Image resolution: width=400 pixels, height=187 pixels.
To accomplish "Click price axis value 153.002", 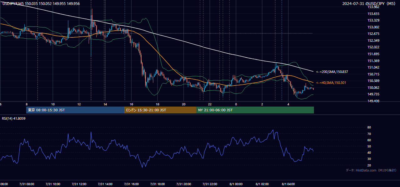I will [373, 27].
